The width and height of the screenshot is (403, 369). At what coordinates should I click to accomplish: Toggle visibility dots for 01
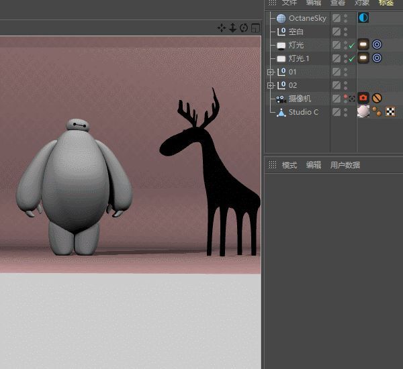click(x=345, y=72)
